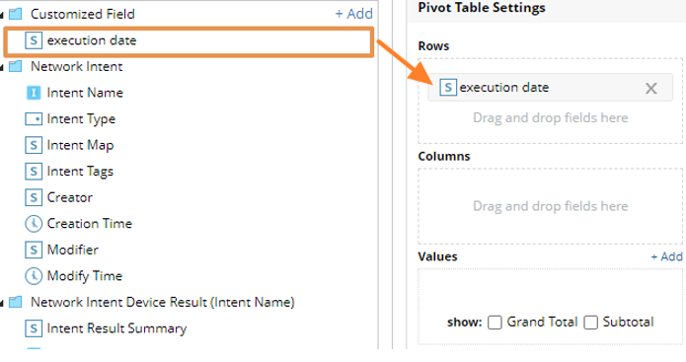Click the Columns drop area
Image resolution: width=686 pixels, height=362 pixels.
click(551, 206)
